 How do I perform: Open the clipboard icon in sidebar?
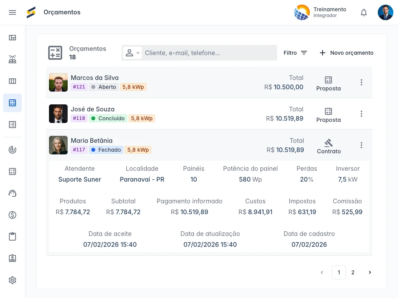point(12,237)
